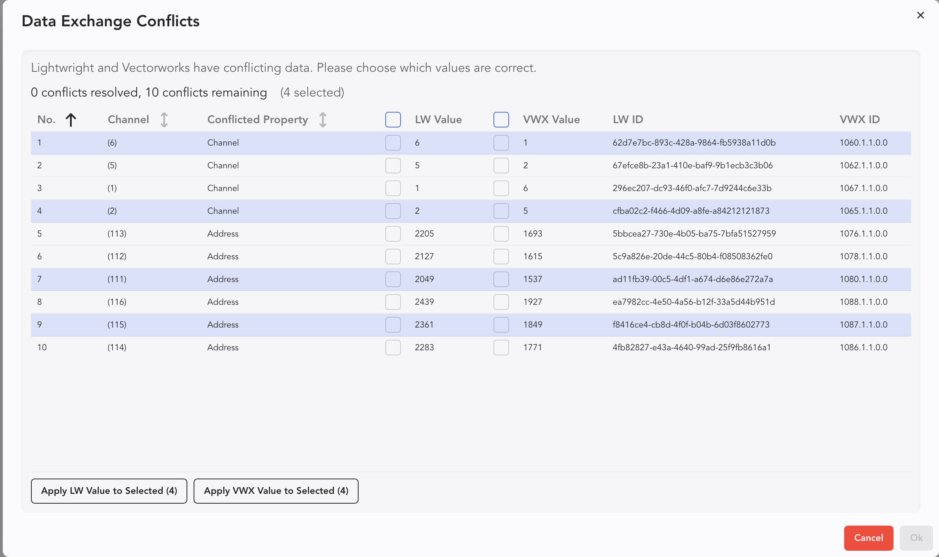The width and height of the screenshot is (939, 557).
Task: Sort by the Channel column arrows
Action: click(x=164, y=120)
